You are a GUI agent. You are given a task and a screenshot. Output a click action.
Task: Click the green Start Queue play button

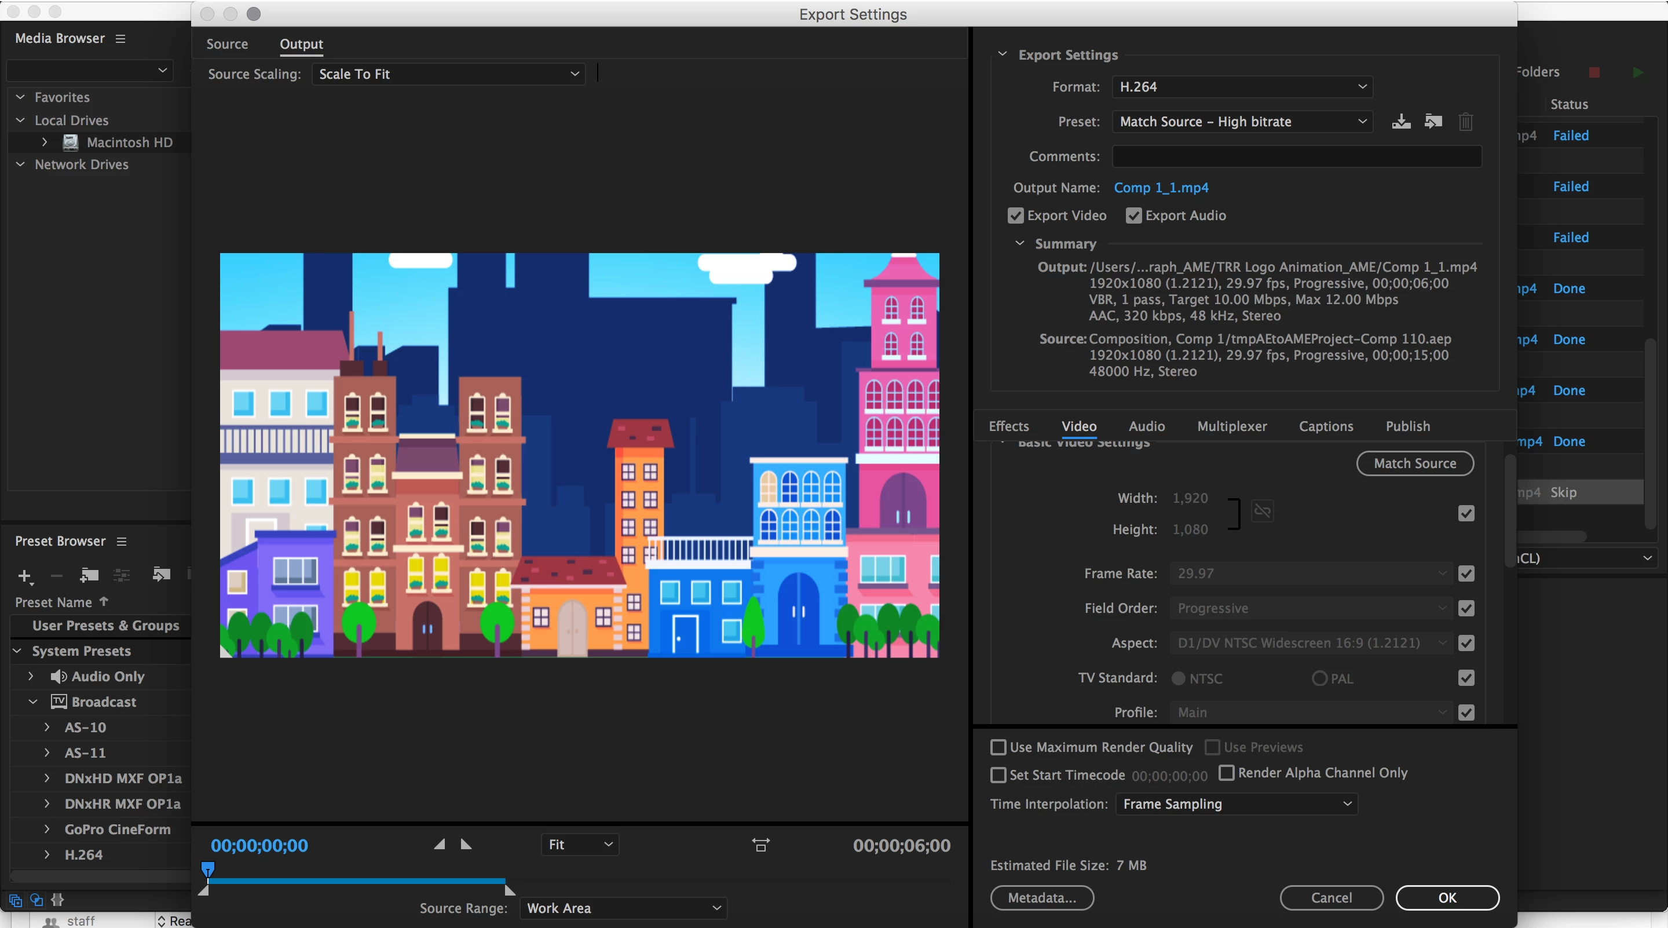(1637, 72)
